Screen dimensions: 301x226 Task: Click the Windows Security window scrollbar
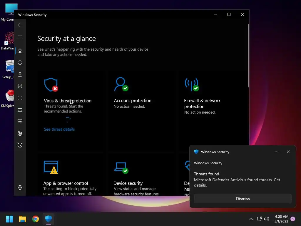(x=248, y=56)
